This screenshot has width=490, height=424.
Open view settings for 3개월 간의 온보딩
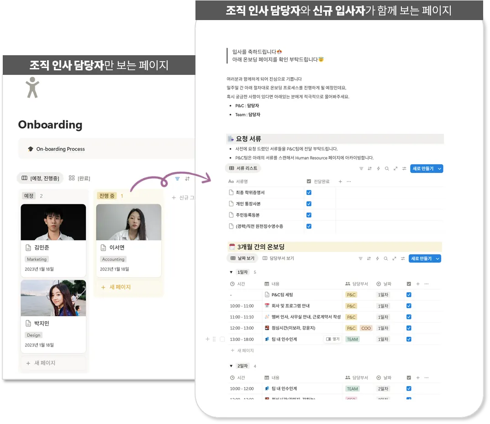pyautogui.click(x=403, y=259)
